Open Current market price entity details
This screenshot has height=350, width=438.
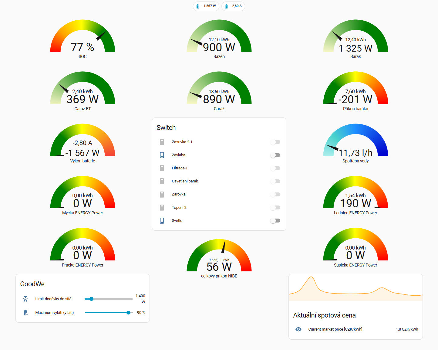[x=335, y=329]
